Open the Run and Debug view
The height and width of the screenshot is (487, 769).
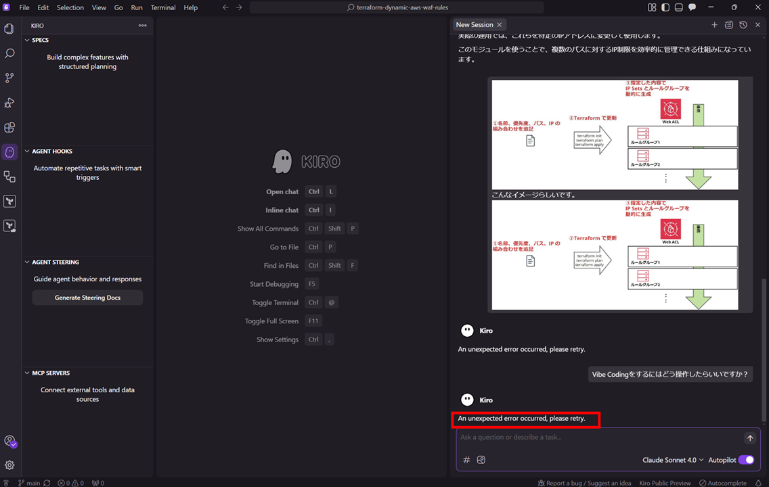coord(9,102)
